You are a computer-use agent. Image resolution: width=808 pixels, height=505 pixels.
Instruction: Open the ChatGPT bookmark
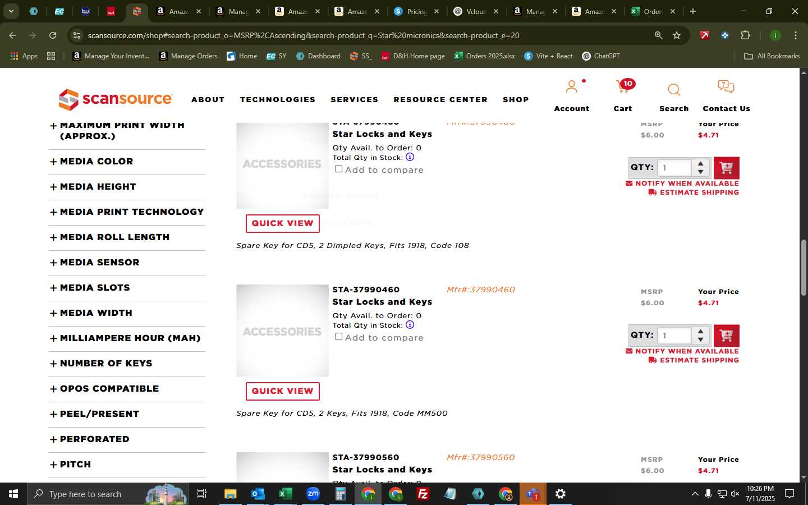(x=601, y=56)
